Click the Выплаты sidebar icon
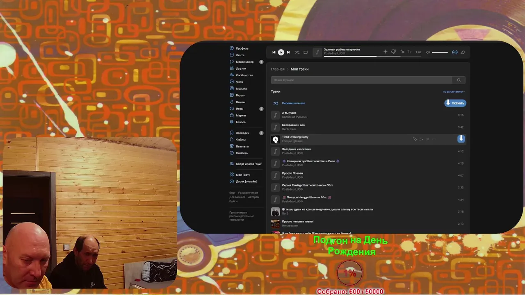The width and height of the screenshot is (525, 295). pos(232,146)
